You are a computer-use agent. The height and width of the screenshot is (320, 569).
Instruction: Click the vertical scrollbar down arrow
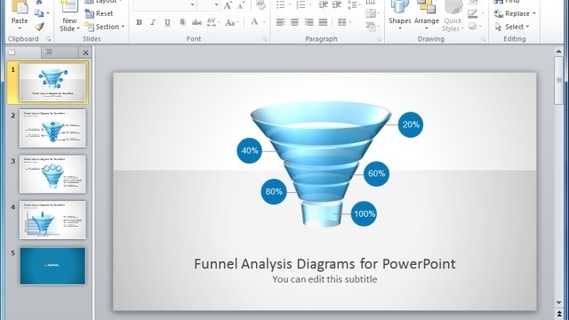click(559, 302)
